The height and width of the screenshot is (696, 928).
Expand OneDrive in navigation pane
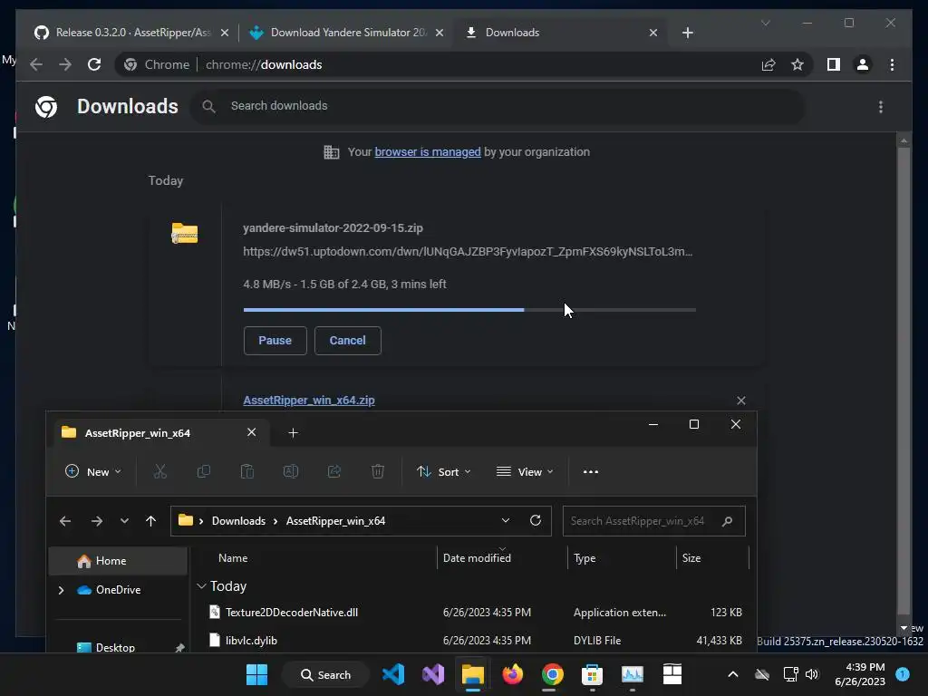pyautogui.click(x=61, y=590)
